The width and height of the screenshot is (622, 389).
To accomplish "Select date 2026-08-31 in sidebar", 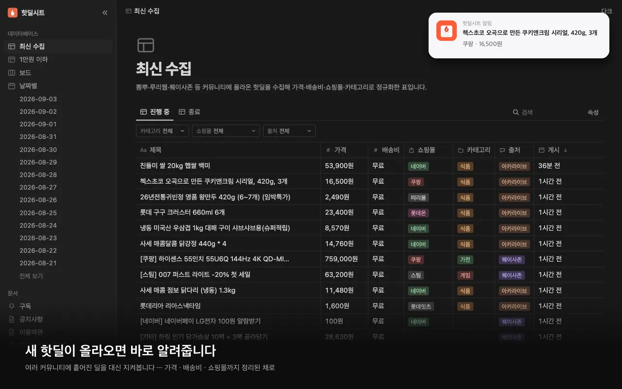I will 38,137.
